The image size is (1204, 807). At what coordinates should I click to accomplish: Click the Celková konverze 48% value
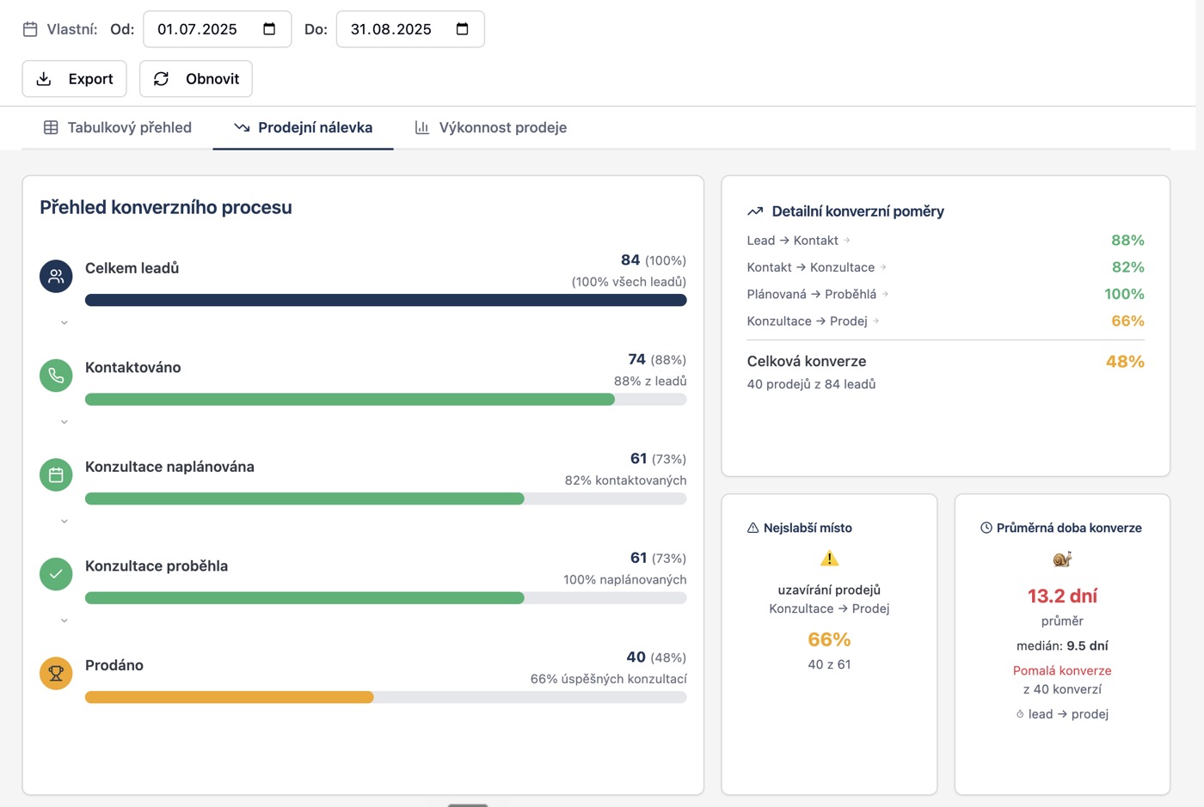click(1125, 362)
